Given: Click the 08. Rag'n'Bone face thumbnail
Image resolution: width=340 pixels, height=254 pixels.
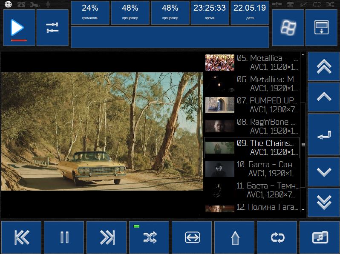Looking at the screenshot, I should [220, 126].
